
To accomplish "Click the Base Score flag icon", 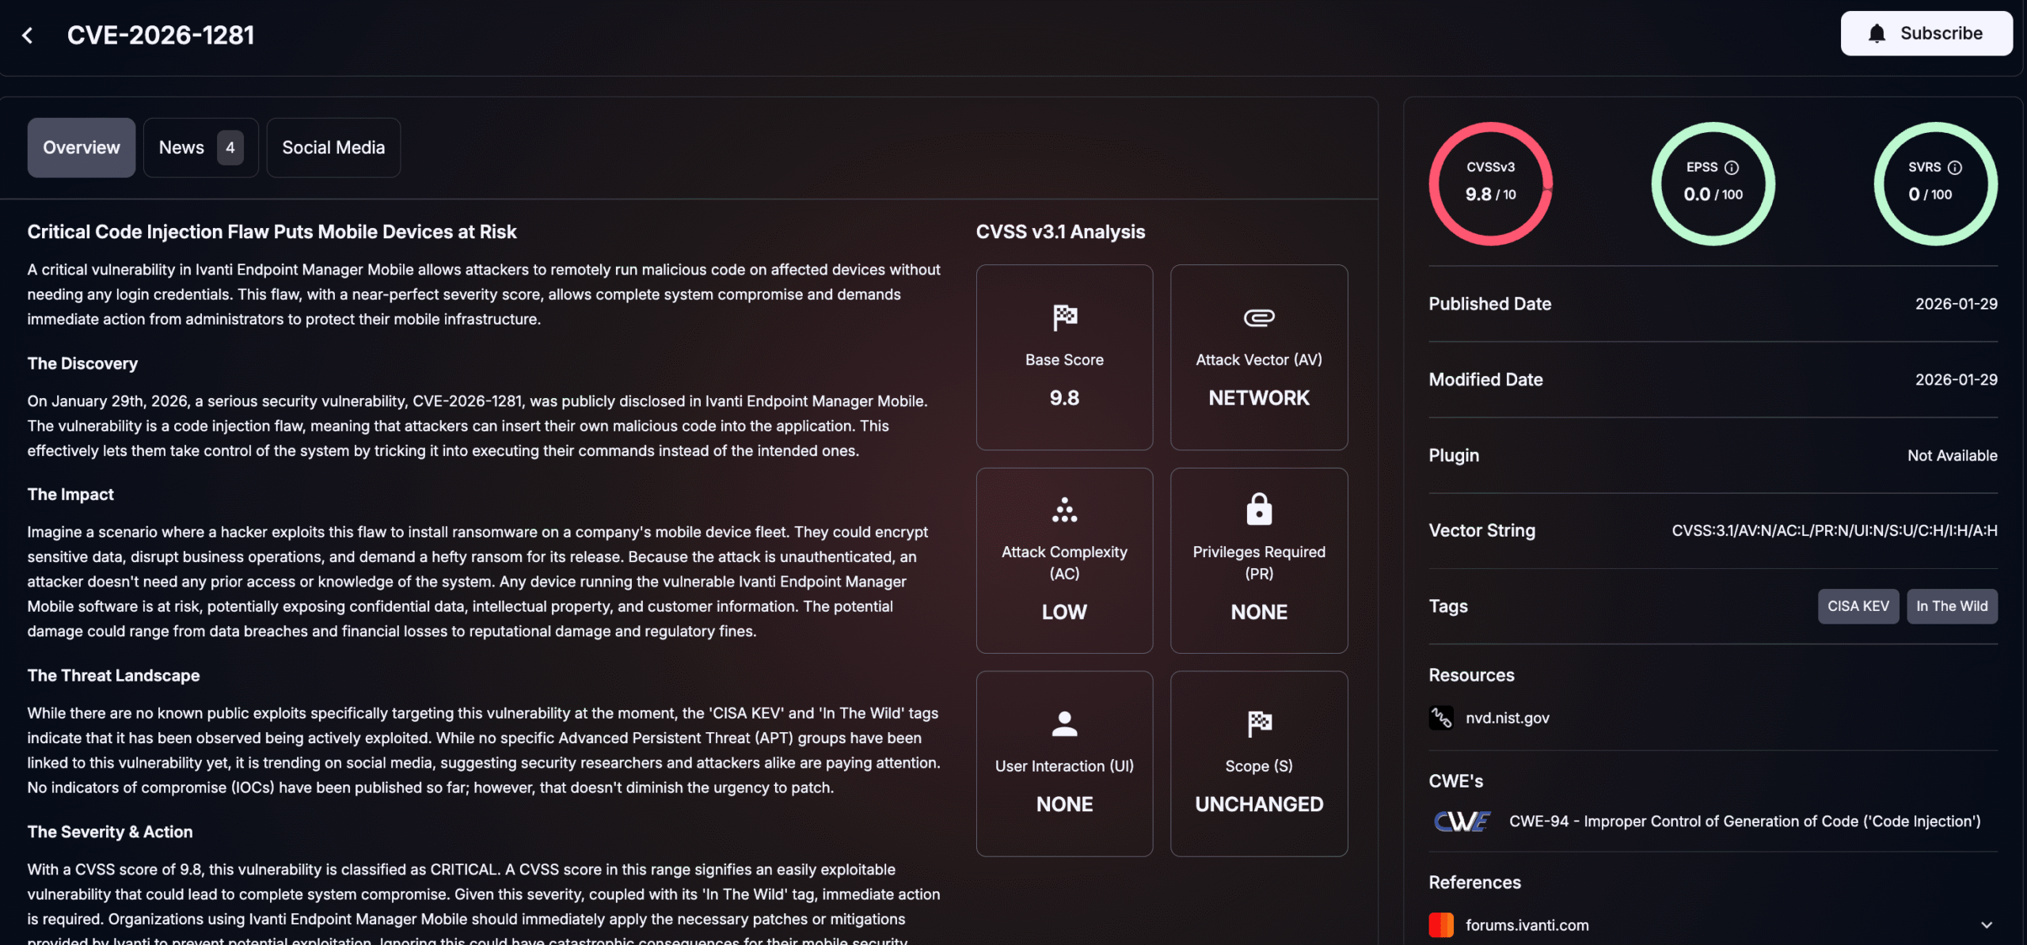I will pos(1065,317).
